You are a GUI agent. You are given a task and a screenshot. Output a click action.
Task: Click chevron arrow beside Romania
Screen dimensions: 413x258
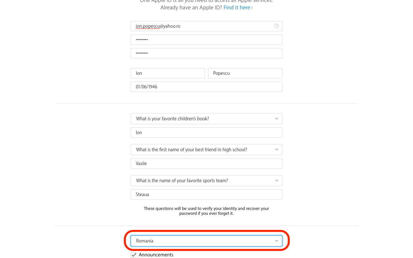coord(277,241)
